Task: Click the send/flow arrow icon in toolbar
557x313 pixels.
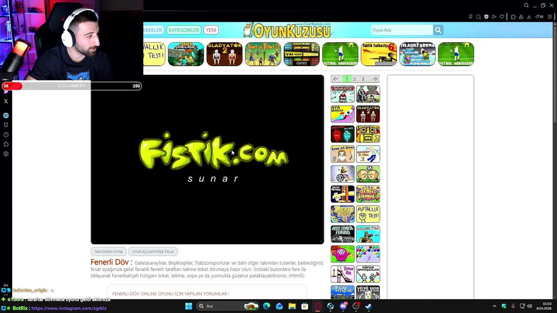Action: [494, 17]
